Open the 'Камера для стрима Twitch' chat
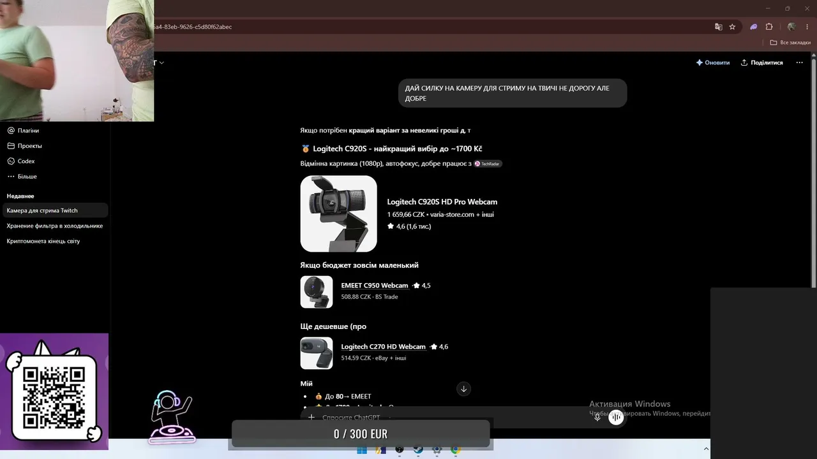Screen dimensions: 817x459 [x=55, y=210]
